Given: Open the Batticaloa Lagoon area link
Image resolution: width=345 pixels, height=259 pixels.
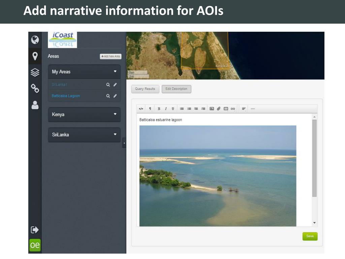Looking at the screenshot, I should (x=66, y=96).
